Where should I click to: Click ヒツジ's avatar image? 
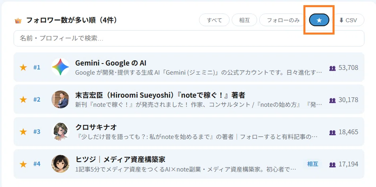pyautogui.click(x=60, y=164)
